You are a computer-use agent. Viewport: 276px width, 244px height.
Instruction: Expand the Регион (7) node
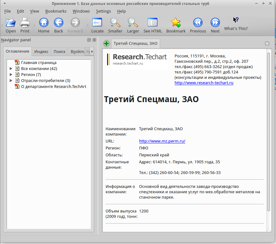click(x=11, y=74)
